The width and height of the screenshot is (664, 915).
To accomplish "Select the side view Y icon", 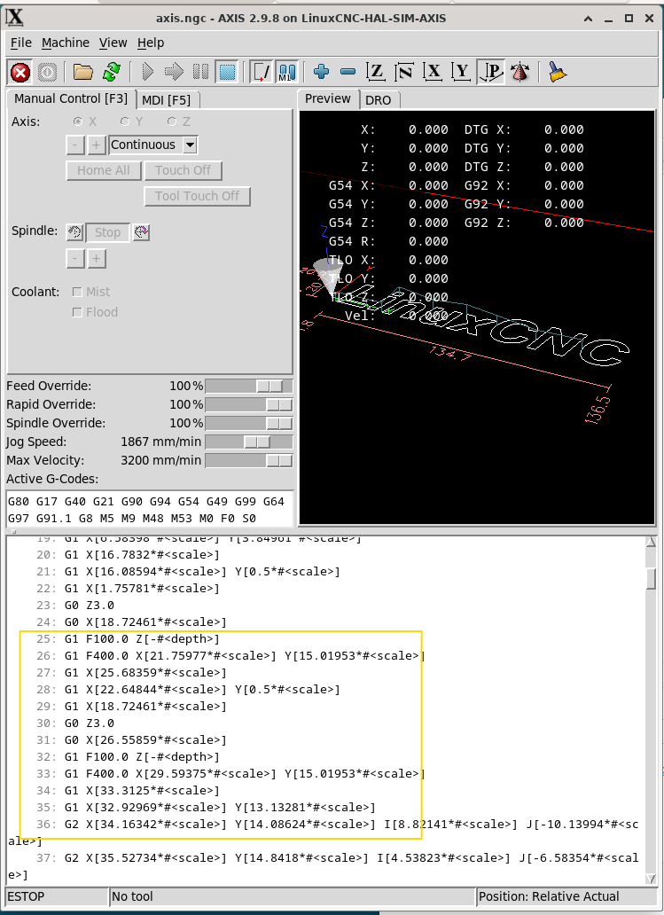I will [461, 72].
